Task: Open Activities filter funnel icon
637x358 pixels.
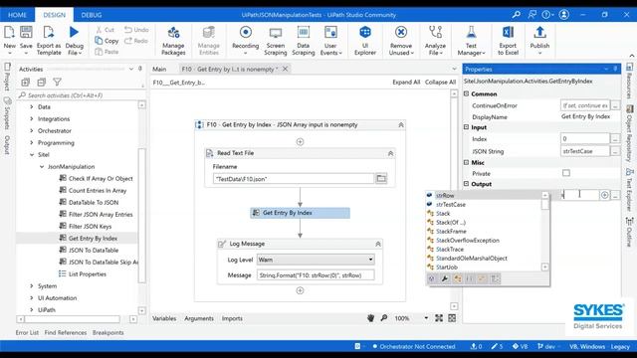Action: pos(58,83)
